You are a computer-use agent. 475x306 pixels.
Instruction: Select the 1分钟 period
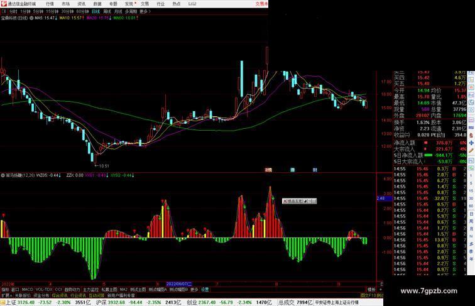(x=25, y=11)
